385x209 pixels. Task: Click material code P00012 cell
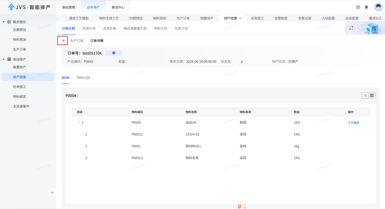click(x=137, y=134)
